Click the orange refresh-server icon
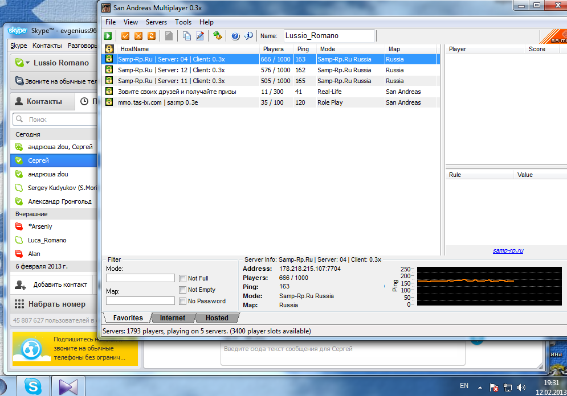567x396 pixels. [x=152, y=36]
